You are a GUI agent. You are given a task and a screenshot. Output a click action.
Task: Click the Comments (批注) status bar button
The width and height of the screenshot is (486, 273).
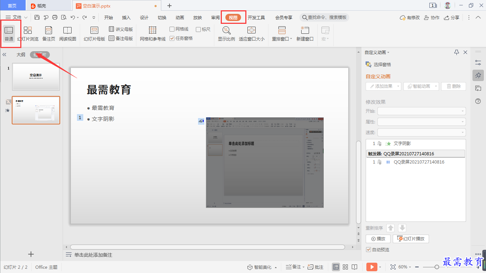315,267
